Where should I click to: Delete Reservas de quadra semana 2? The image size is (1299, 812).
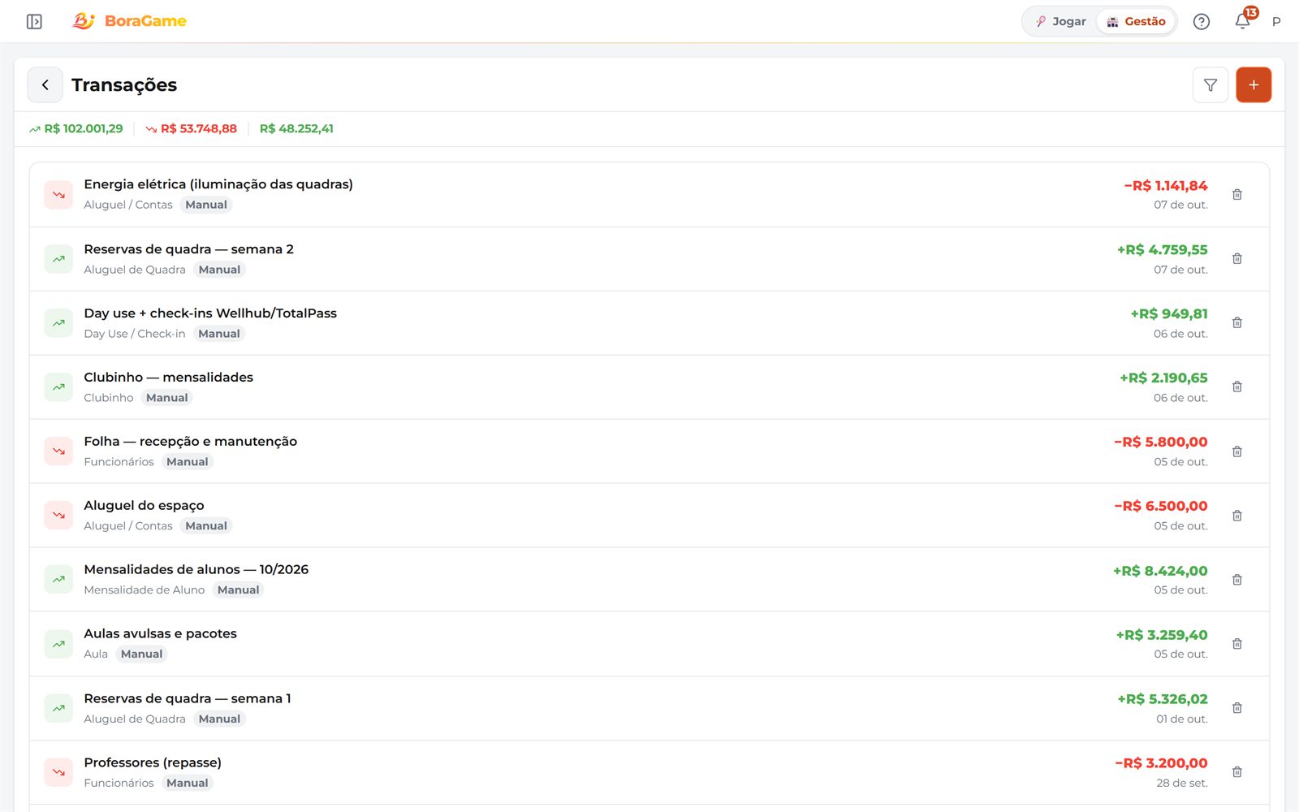(1237, 258)
